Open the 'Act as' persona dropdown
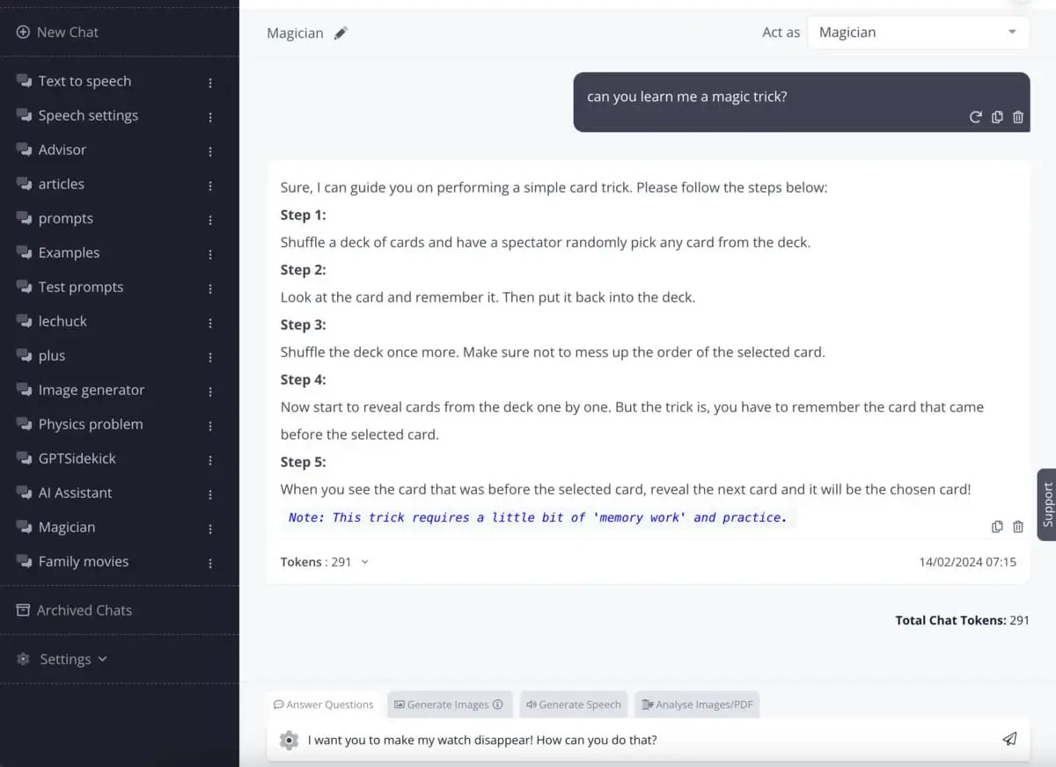Image resolution: width=1056 pixels, height=767 pixels. 918,32
